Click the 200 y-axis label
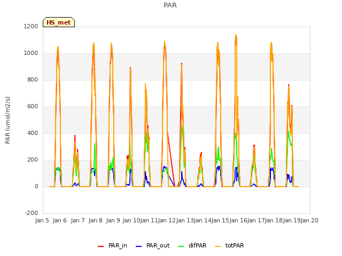This screenshot has width=342, height=256. pyautogui.click(x=33, y=160)
